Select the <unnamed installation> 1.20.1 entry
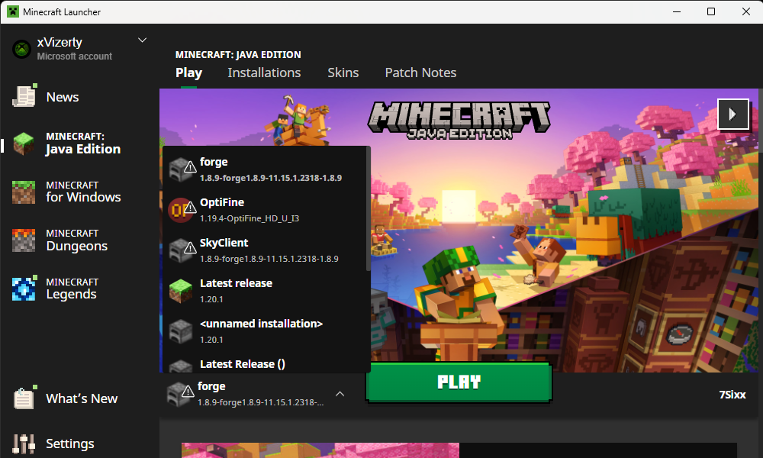763x458 pixels. 264,331
